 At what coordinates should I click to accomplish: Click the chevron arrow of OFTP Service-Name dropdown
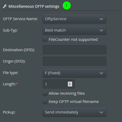(101, 19)
